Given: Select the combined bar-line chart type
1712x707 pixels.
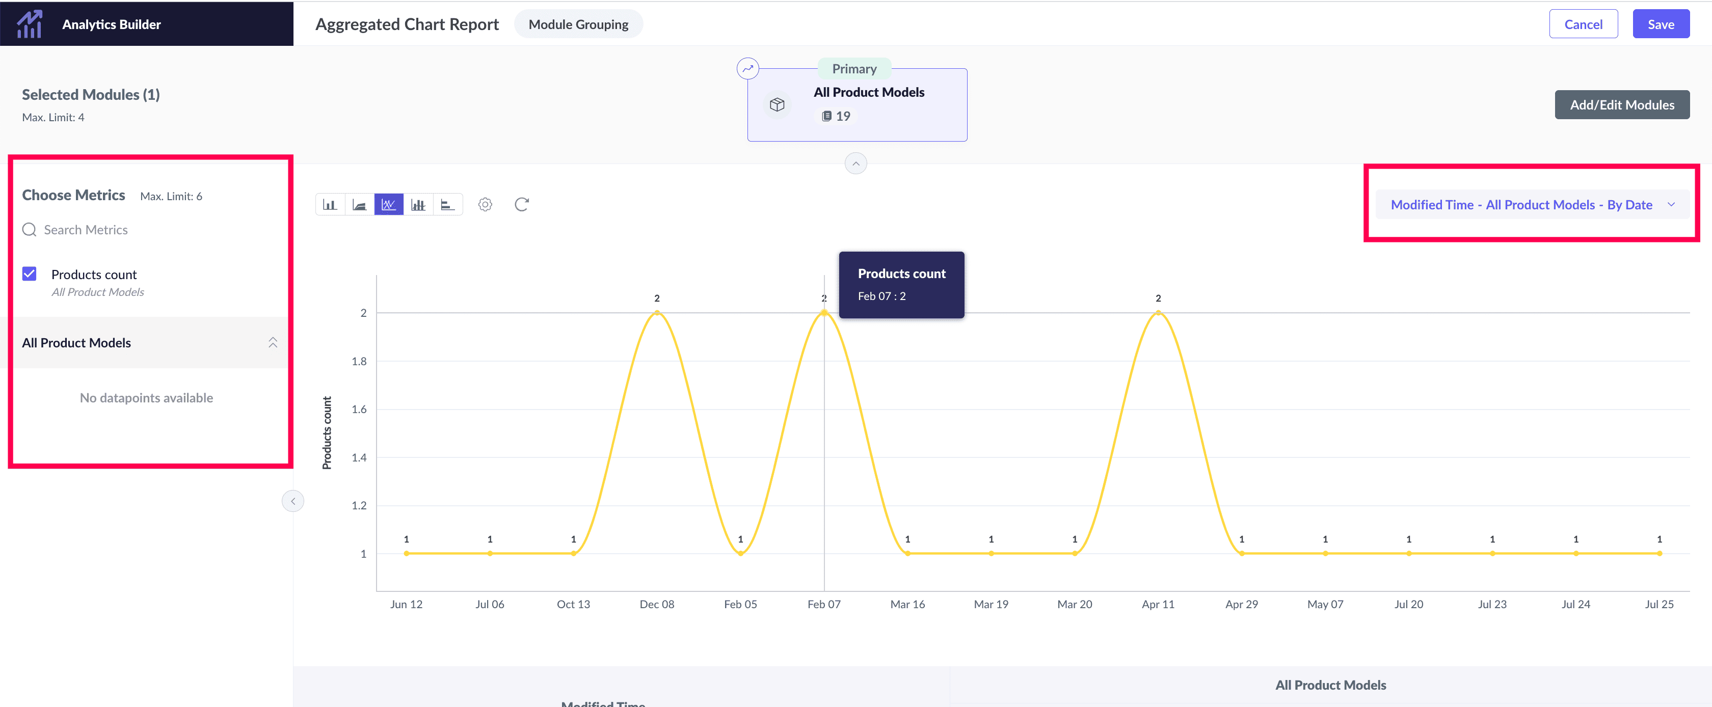Looking at the screenshot, I should click(418, 205).
